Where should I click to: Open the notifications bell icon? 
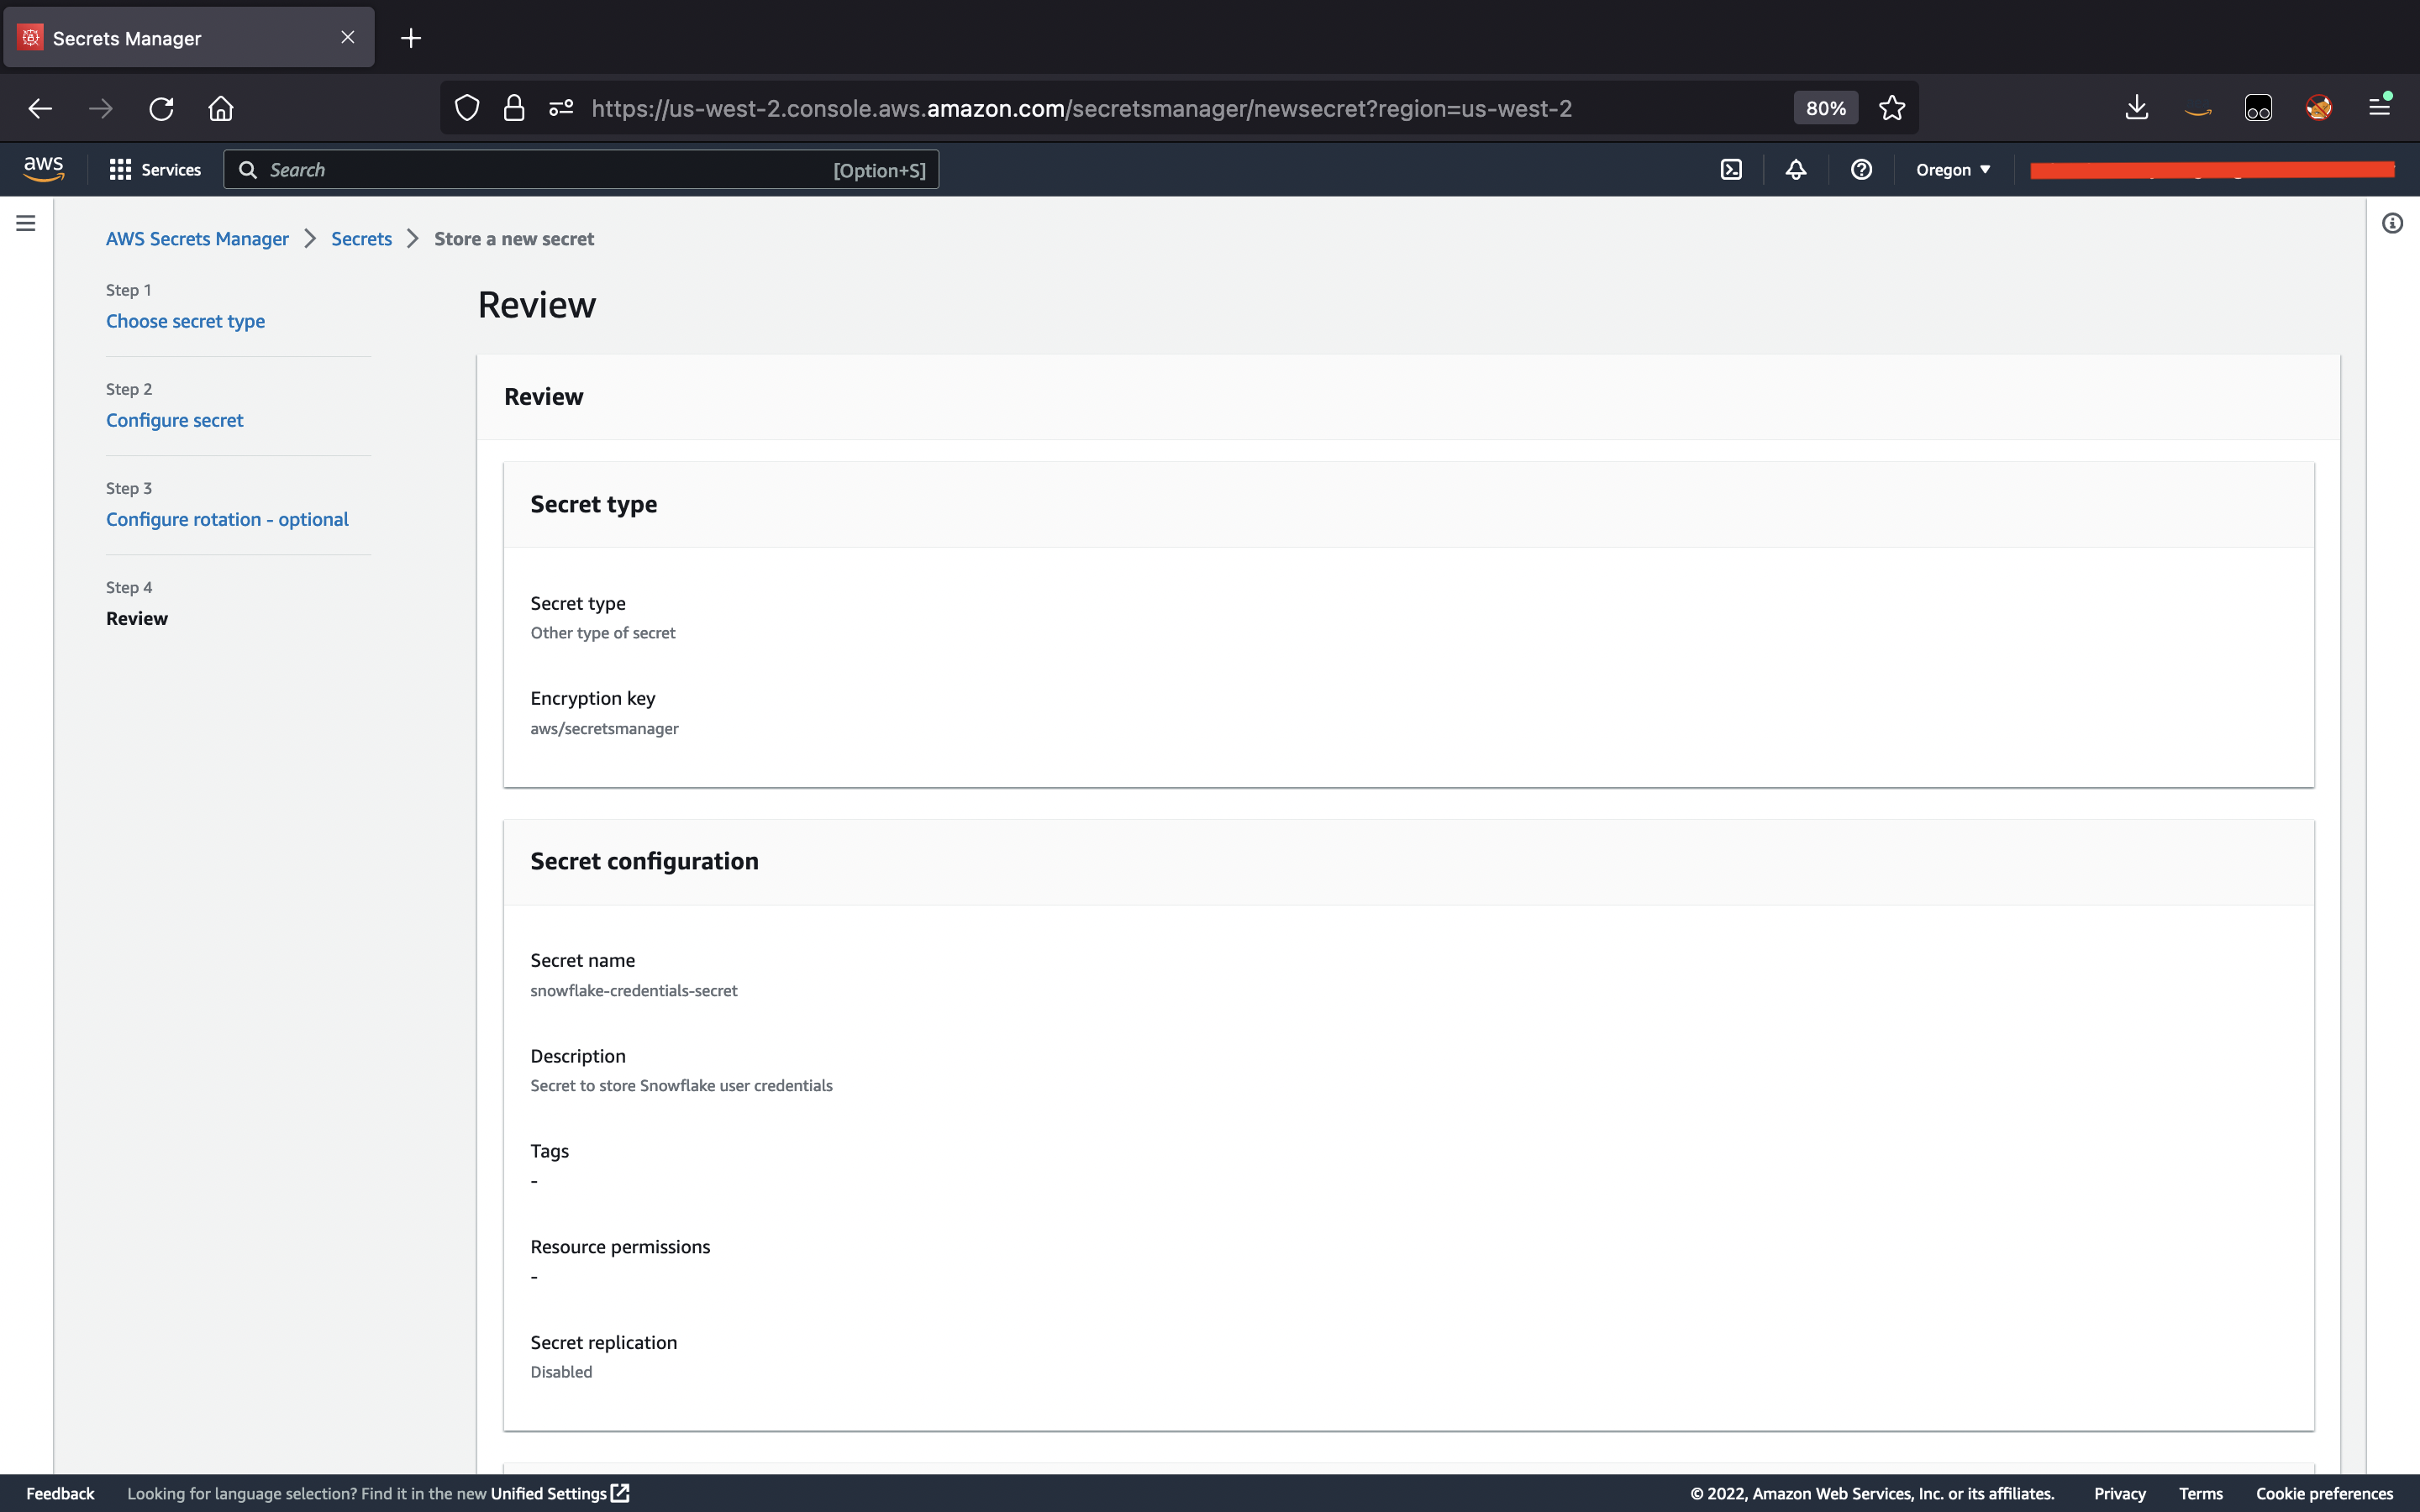pyautogui.click(x=1796, y=170)
